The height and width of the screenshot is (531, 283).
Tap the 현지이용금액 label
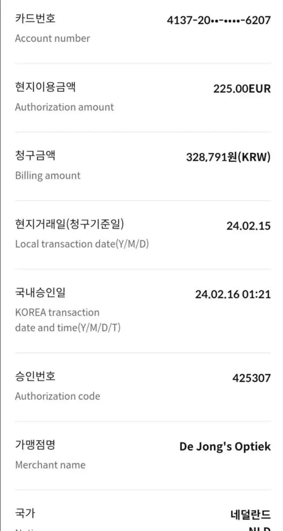45,87
